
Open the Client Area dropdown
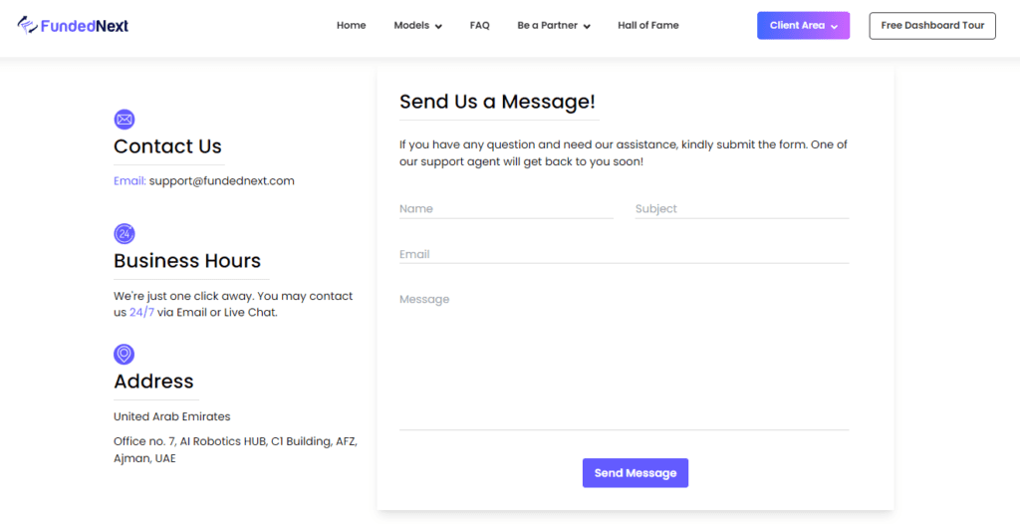tap(804, 25)
